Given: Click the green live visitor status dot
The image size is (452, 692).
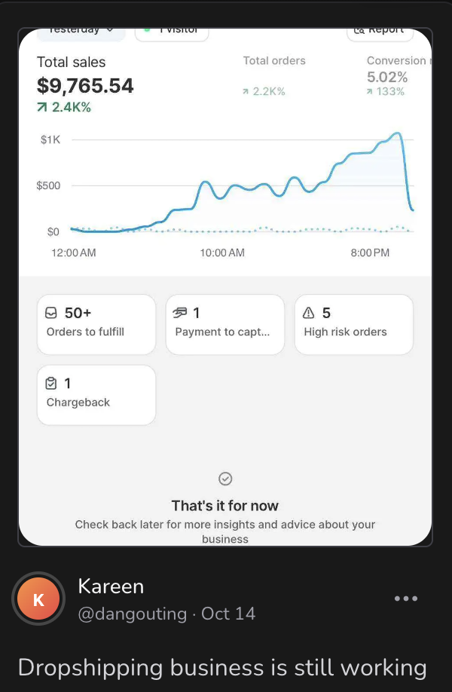Looking at the screenshot, I should [147, 31].
